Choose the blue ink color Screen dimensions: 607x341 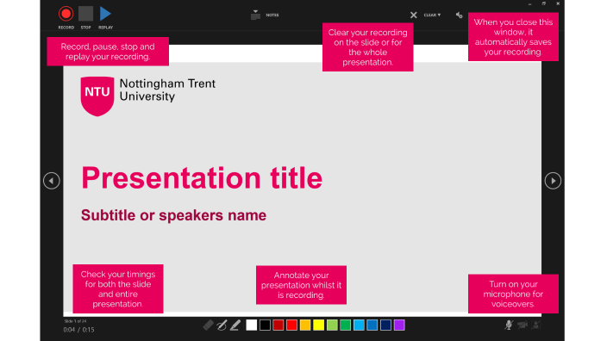point(372,325)
